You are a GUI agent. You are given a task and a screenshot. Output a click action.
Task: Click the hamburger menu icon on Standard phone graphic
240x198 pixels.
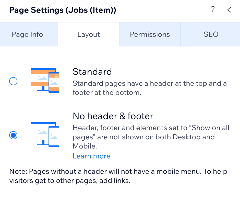point(56,75)
